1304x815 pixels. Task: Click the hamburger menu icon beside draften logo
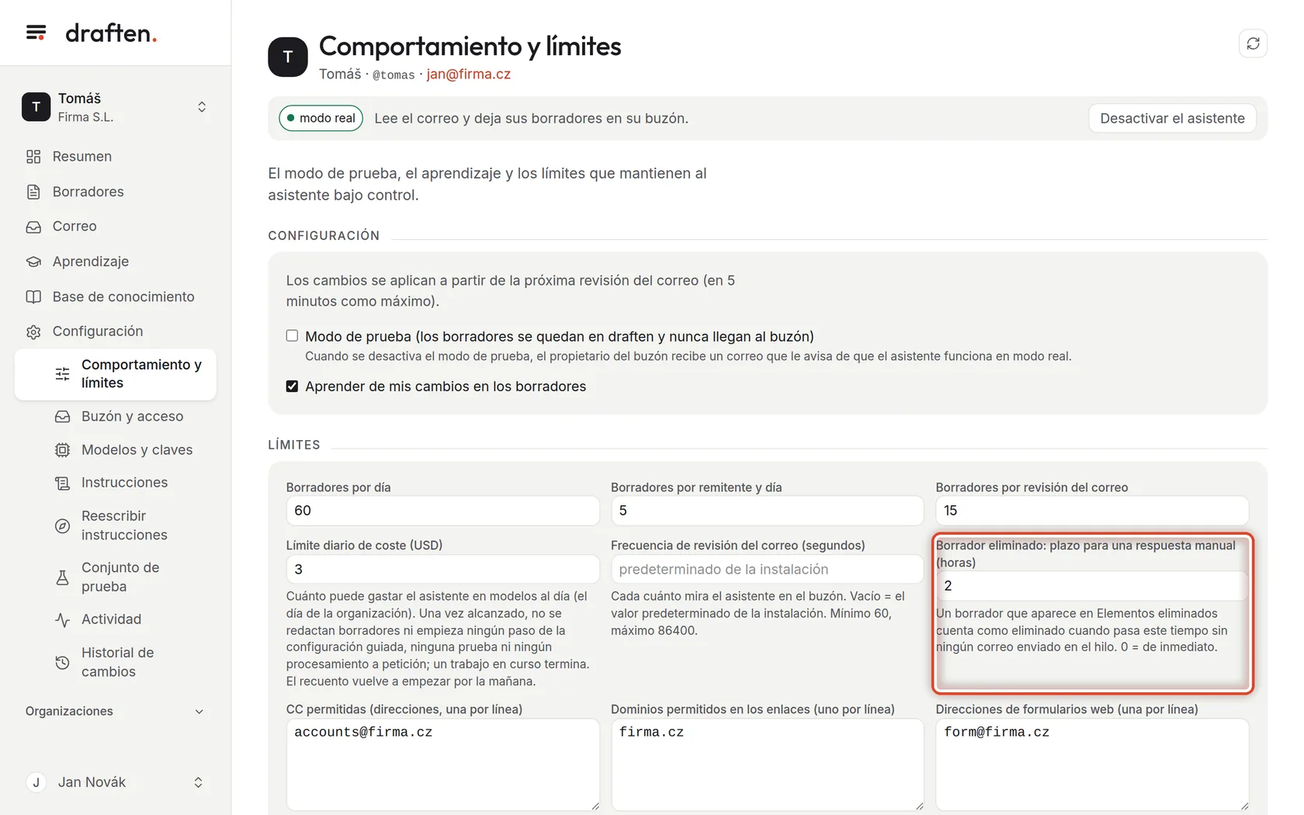tap(36, 33)
